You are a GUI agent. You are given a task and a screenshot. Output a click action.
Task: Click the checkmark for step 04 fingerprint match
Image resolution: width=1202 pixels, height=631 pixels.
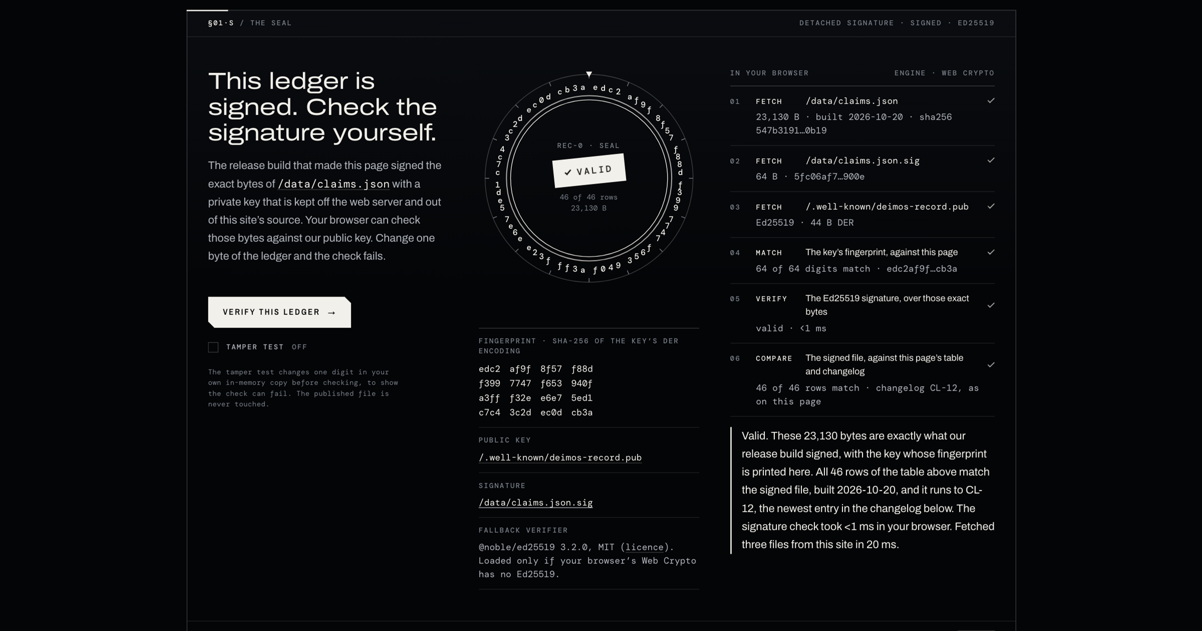(x=991, y=252)
